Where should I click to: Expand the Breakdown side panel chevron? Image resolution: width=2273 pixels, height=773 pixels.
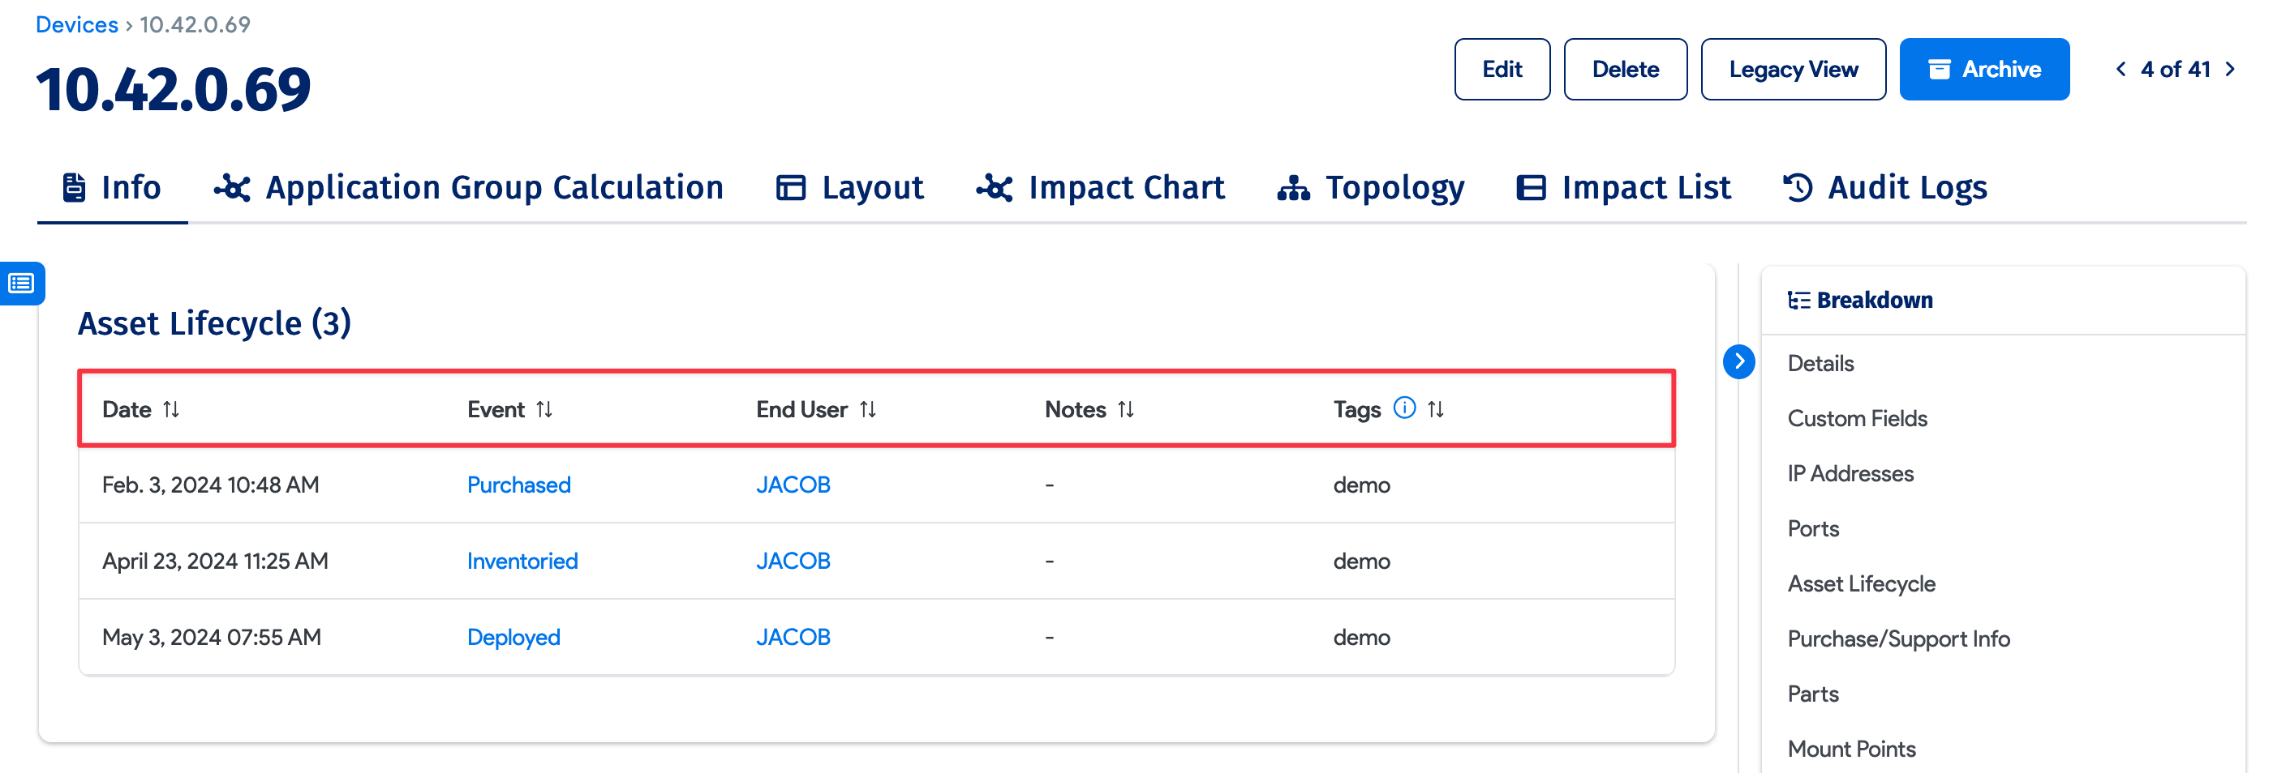click(1739, 361)
